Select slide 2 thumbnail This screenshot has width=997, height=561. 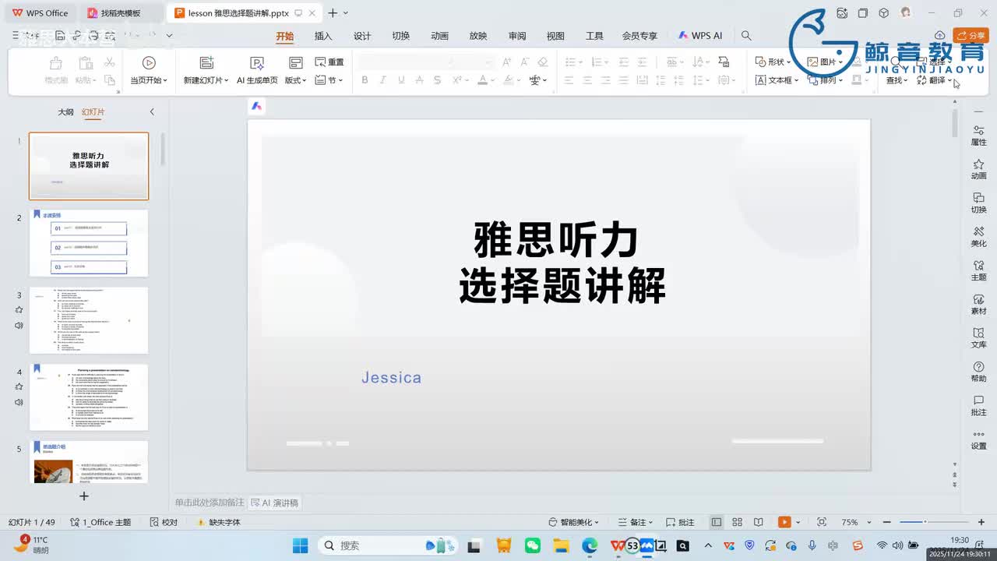(89, 243)
